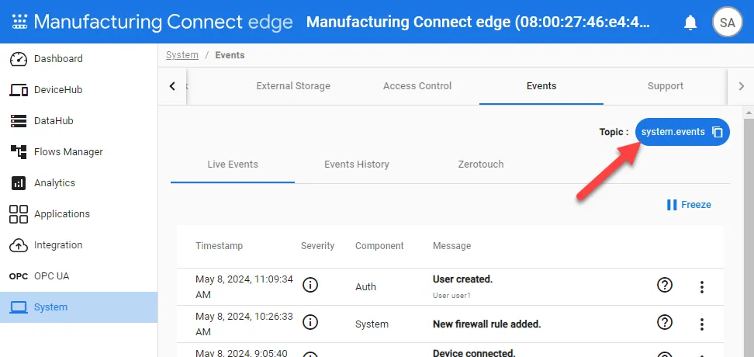Click the DataHub storage icon

coord(19,121)
